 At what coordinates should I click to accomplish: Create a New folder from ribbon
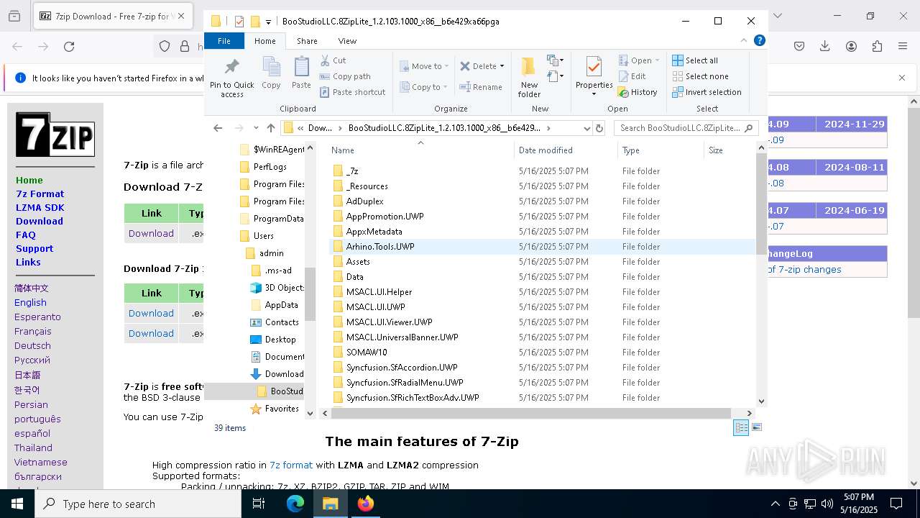click(x=529, y=78)
